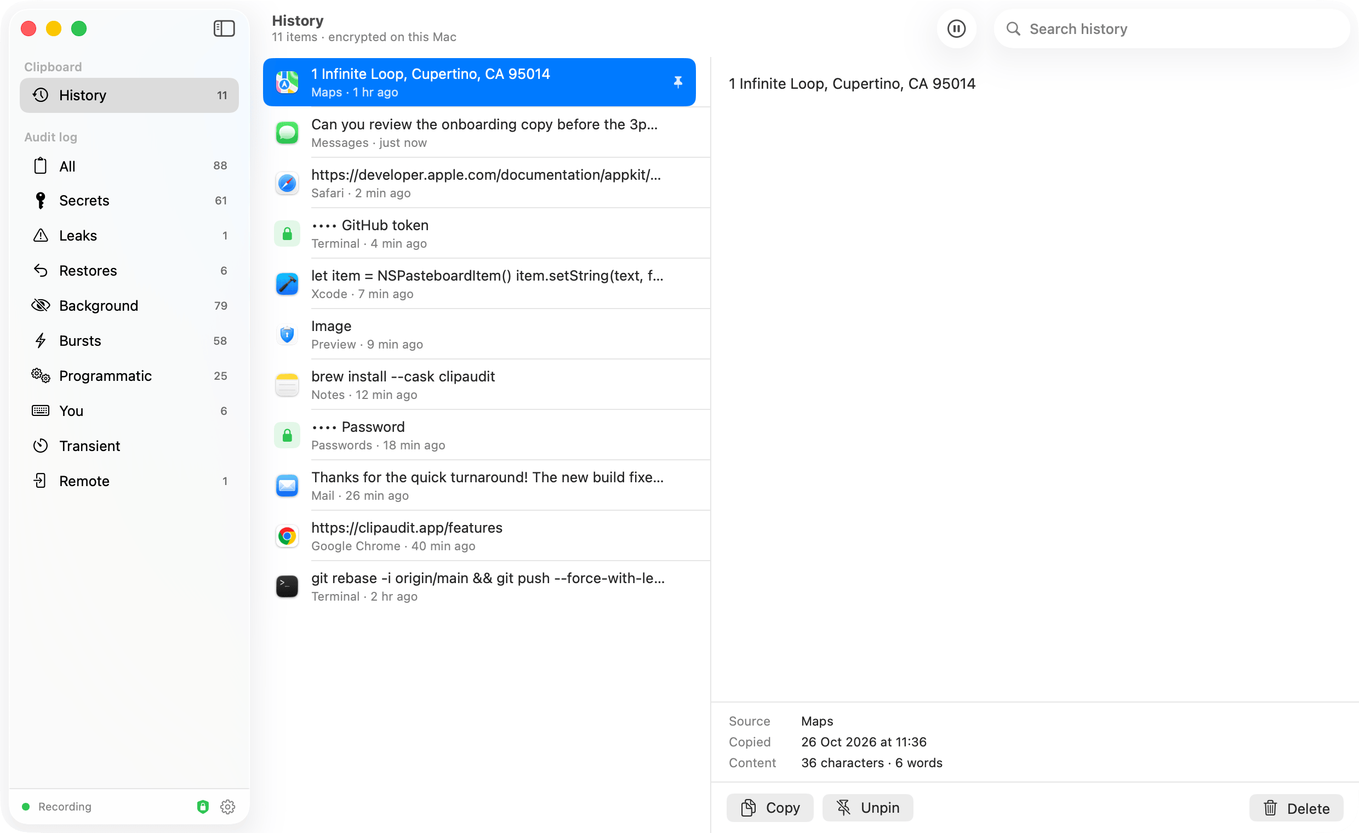1359x833 pixels.
Task: Open the Remote category
Action: pyautogui.click(x=129, y=481)
